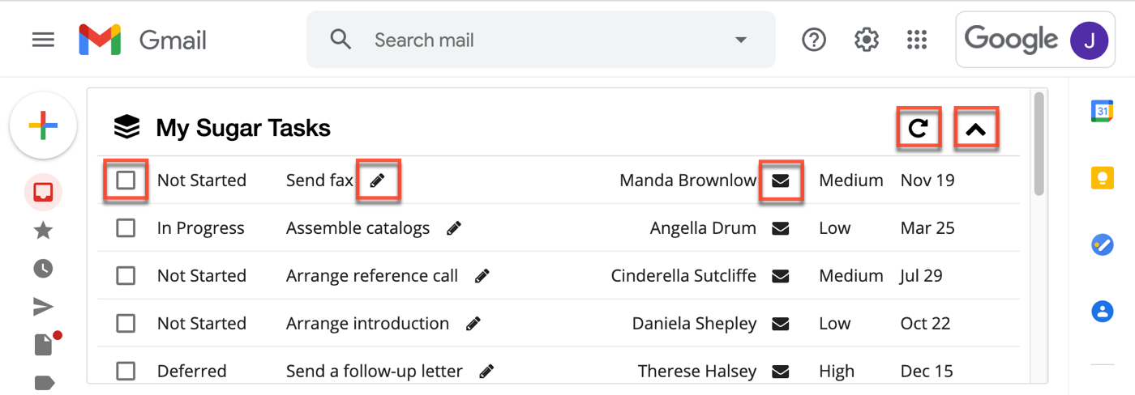Open the Sent folder in sidebar
This screenshot has height=395, width=1135.
pyautogui.click(x=43, y=306)
